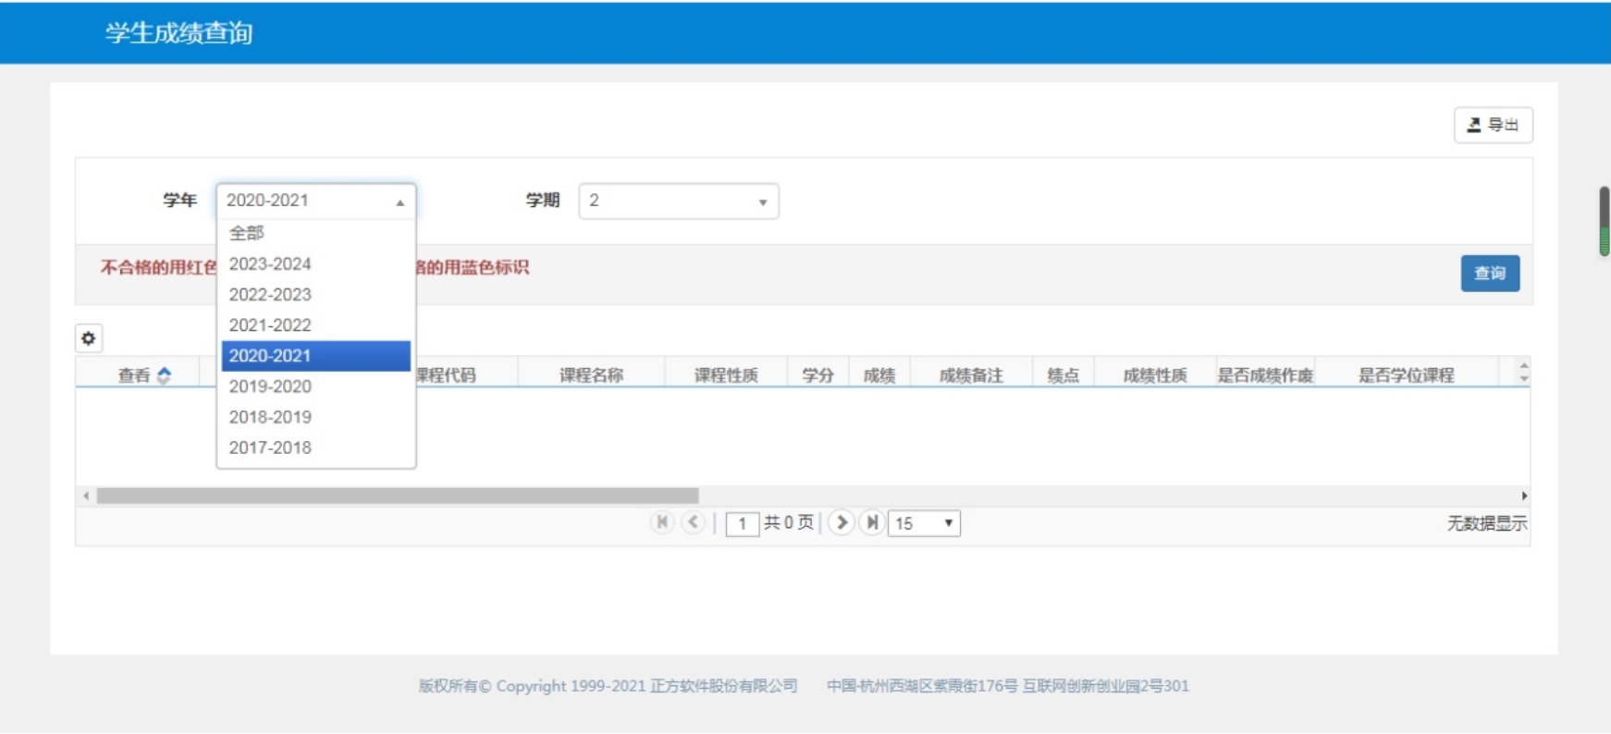Click the gear settings icon above table
This screenshot has width=1611, height=734.
[x=89, y=338]
